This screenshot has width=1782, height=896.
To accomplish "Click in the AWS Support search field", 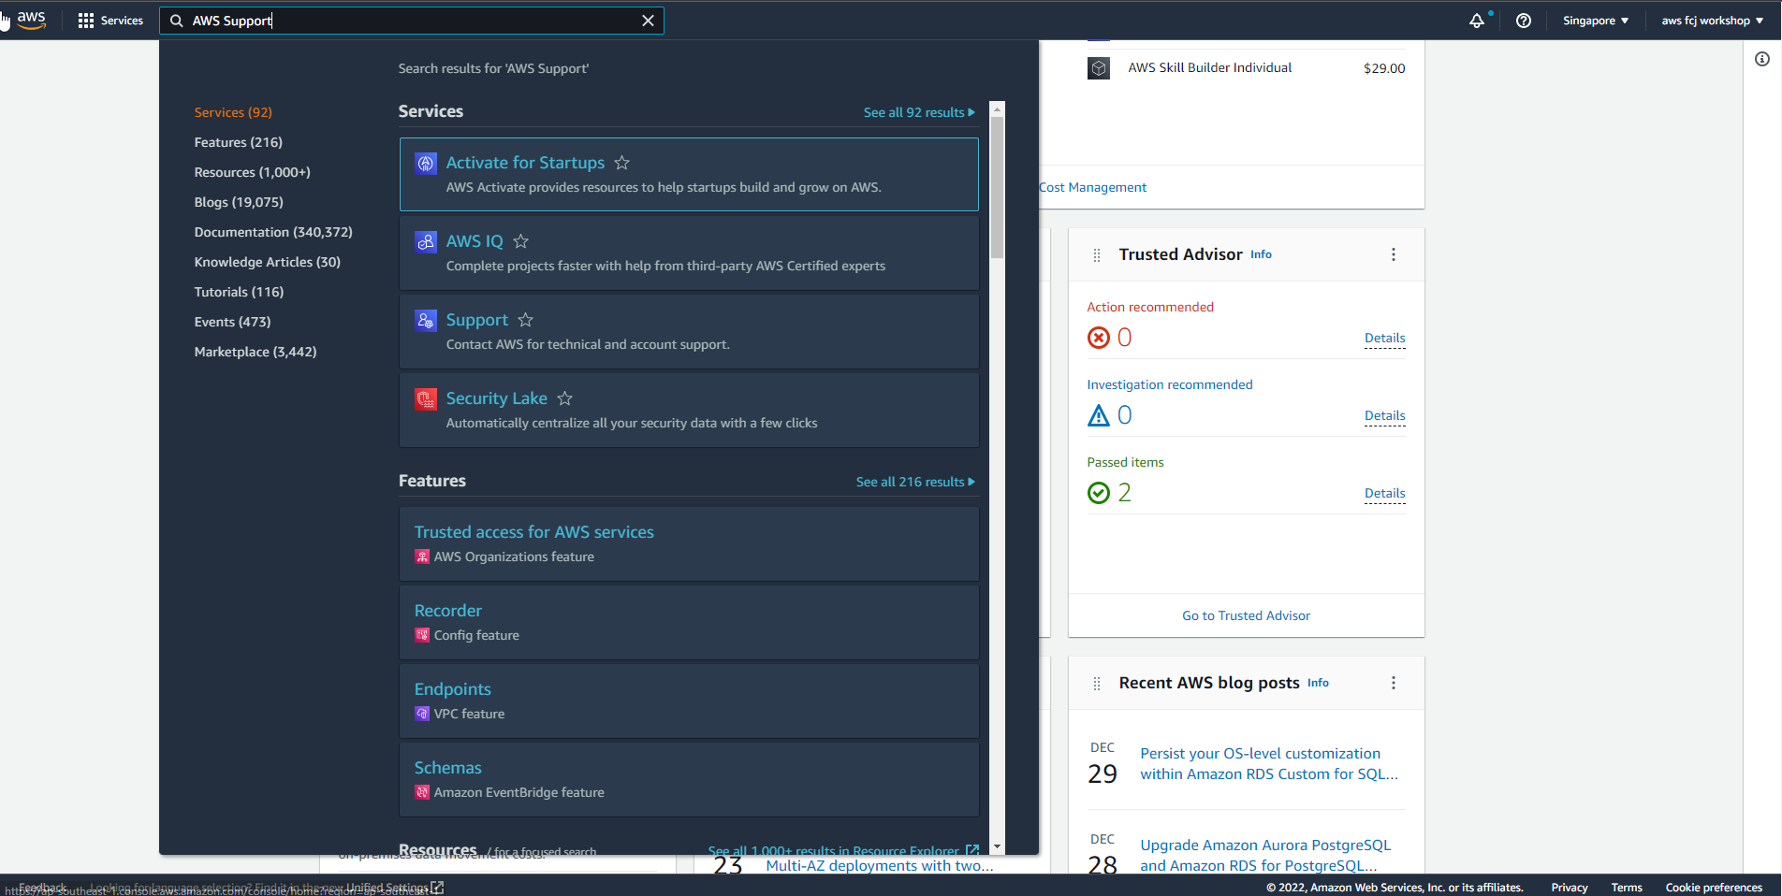I will [412, 21].
